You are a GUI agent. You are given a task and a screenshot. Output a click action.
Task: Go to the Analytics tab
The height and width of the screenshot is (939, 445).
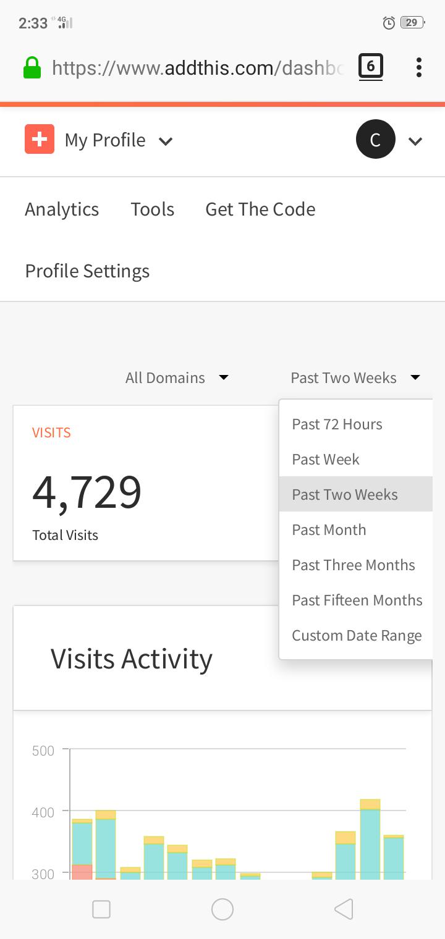(x=62, y=209)
